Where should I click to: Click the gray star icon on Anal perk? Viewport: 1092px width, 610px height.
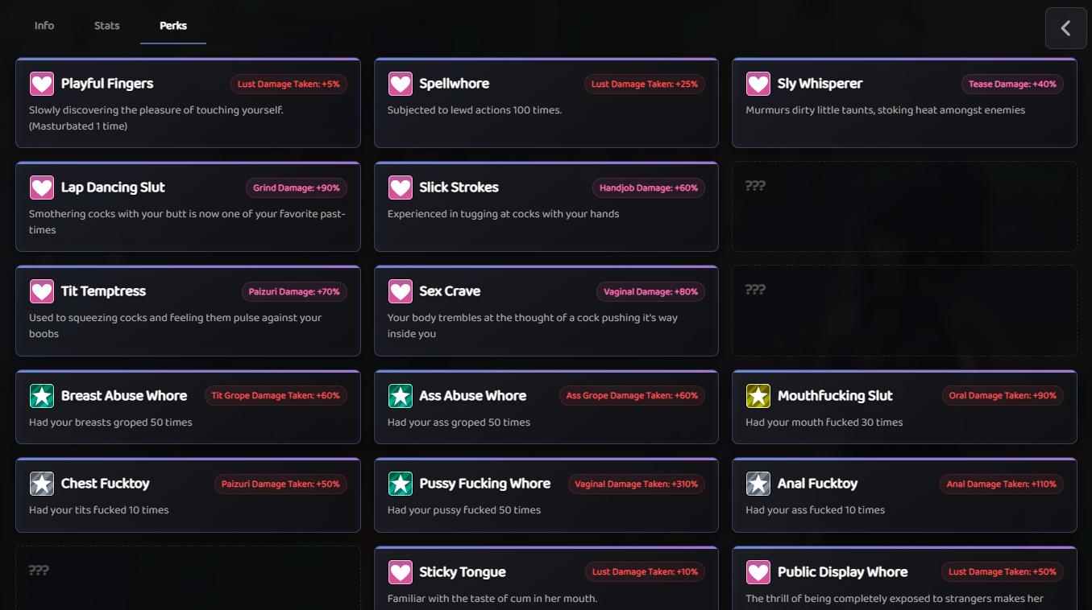coord(758,484)
